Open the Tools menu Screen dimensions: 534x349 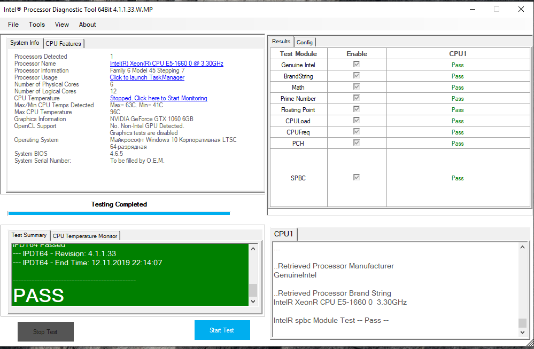point(37,25)
